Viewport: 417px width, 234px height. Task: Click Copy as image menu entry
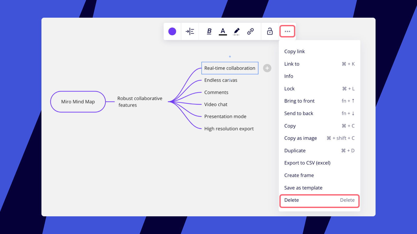click(301, 138)
